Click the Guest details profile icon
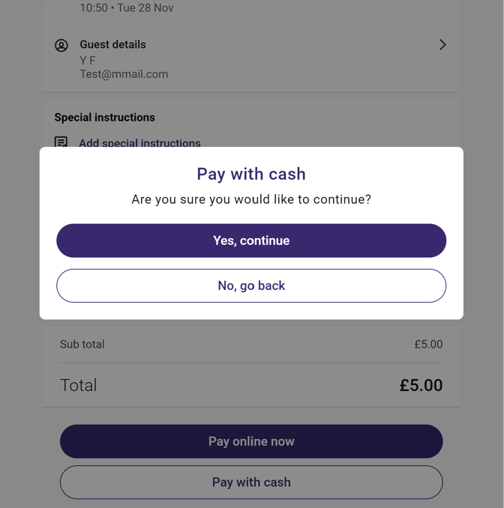Viewport: 504px width, 508px height. click(61, 46)
